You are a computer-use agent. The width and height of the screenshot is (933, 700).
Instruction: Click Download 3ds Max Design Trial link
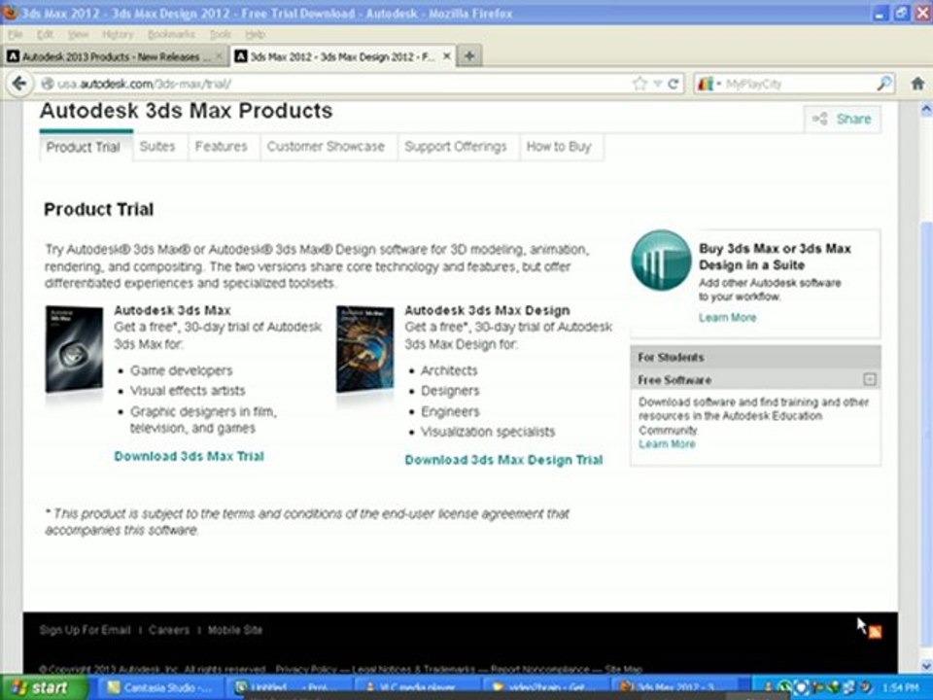(x=504, y=460)
